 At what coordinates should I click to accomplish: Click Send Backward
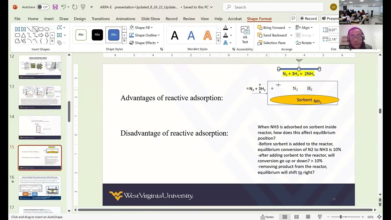[272, 35]
